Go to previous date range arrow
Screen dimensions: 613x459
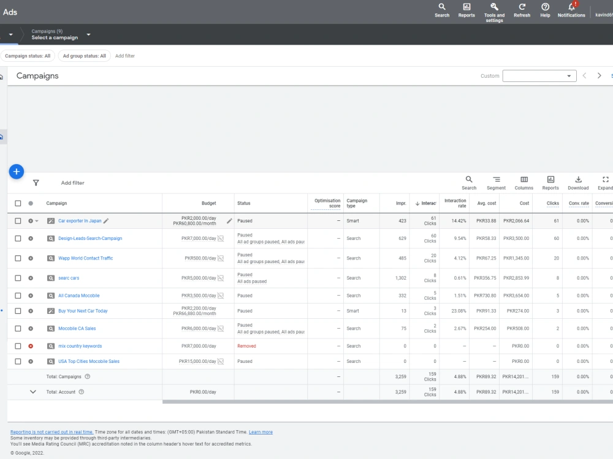click(x=584, y=76)
